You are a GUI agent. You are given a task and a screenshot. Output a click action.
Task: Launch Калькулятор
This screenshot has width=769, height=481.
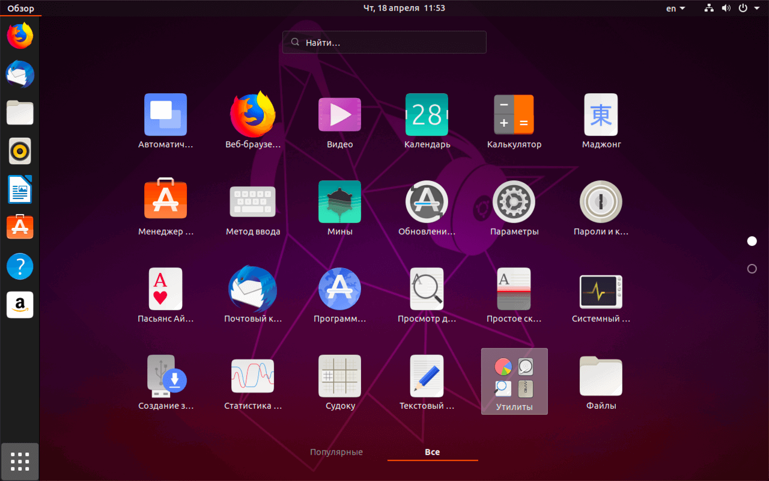514,121
